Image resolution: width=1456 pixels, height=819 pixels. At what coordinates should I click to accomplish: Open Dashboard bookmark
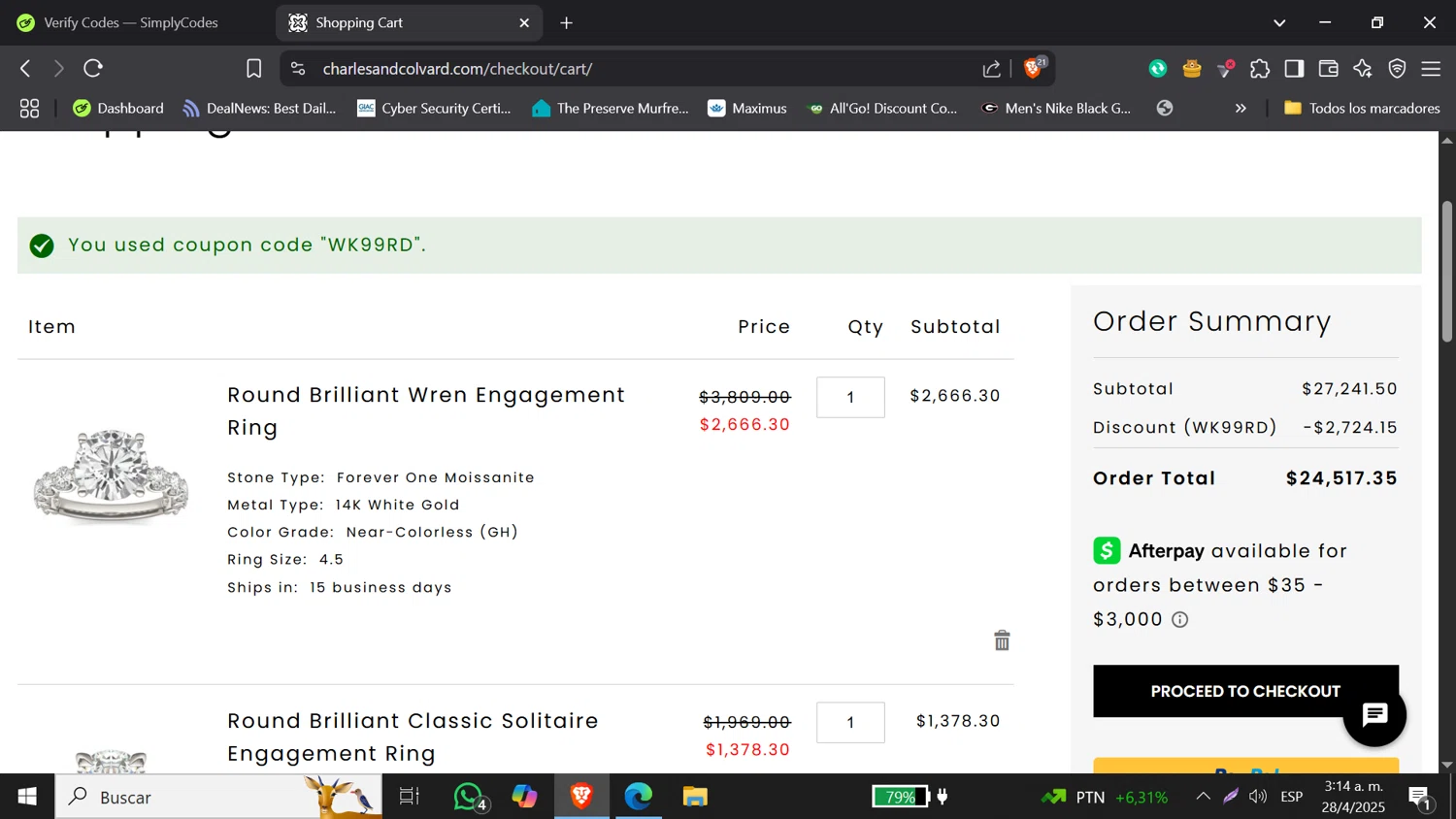118,109
